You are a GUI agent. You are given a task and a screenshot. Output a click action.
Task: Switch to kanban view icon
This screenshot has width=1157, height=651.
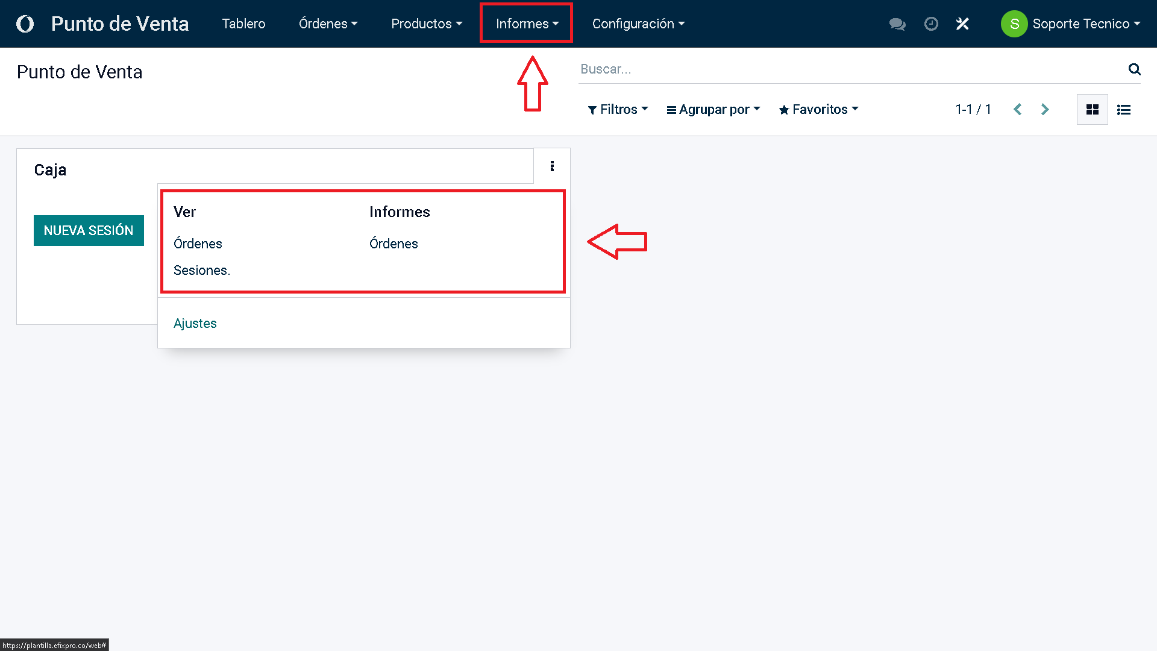(x=1092, y=110)
